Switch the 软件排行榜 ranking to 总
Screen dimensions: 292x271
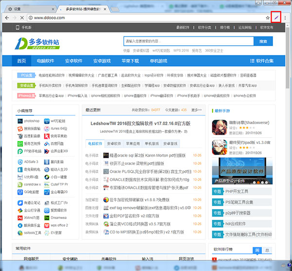pyautogui.click(x=267, y=250)
